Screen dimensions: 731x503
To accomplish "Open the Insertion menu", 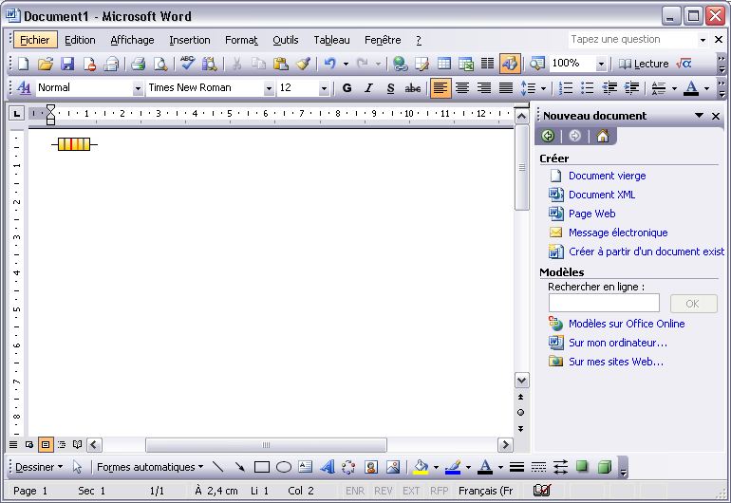I will (190, 40).
